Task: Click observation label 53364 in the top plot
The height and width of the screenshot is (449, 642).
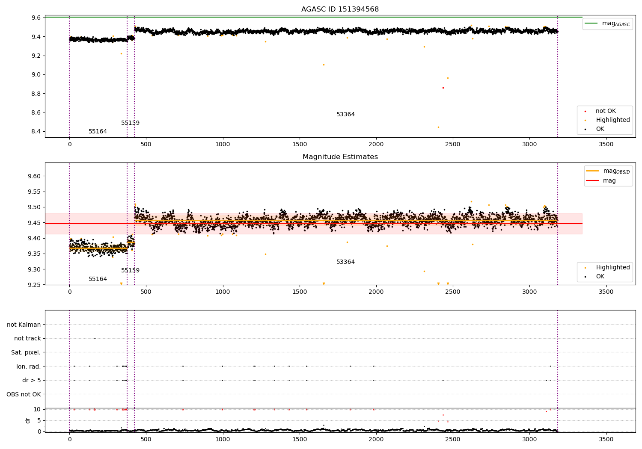Action: [345, 115]
